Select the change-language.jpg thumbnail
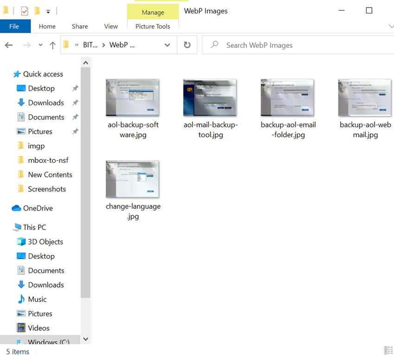Viewport: 394px width, 355px height. point(133,179)
